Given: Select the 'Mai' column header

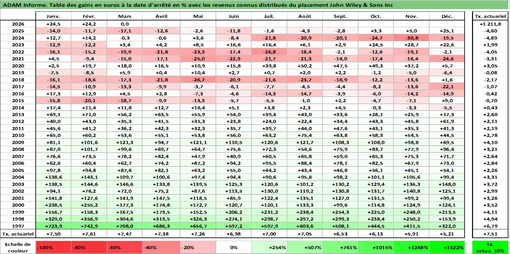Looking at the screenshot, I should (198, 16).
